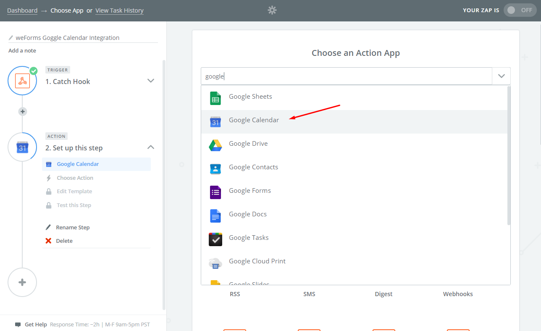Click the zap name pencil edit icon
This screenshot has height=331, width=541.
coord(11,38)
